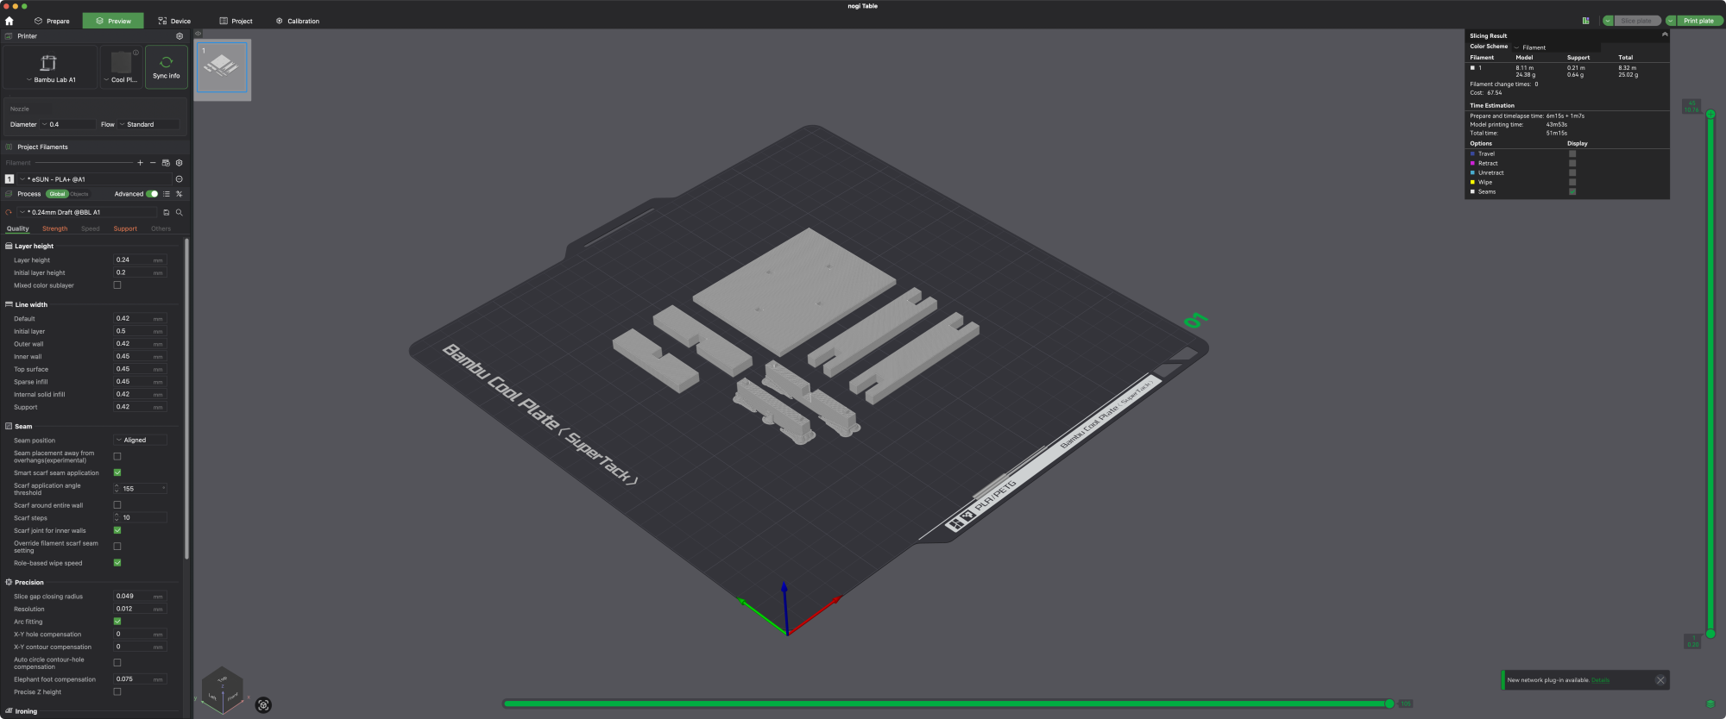Enable Travel display checkbox
The width and height of the screenshot is (1726, 719).
(x=1572, y=153)
